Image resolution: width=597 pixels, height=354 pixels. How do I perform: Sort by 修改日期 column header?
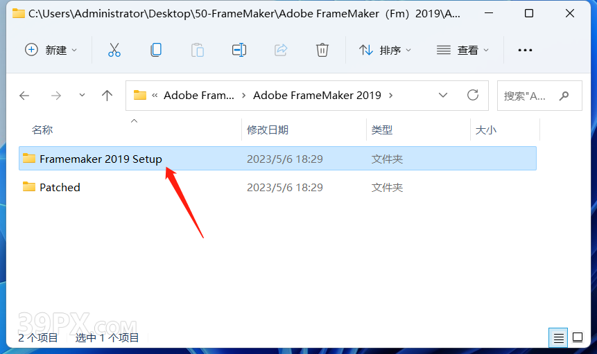tap(268, 130)
